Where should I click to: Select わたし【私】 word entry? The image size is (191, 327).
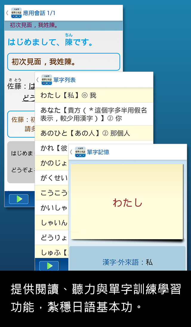tap(94, 95)
